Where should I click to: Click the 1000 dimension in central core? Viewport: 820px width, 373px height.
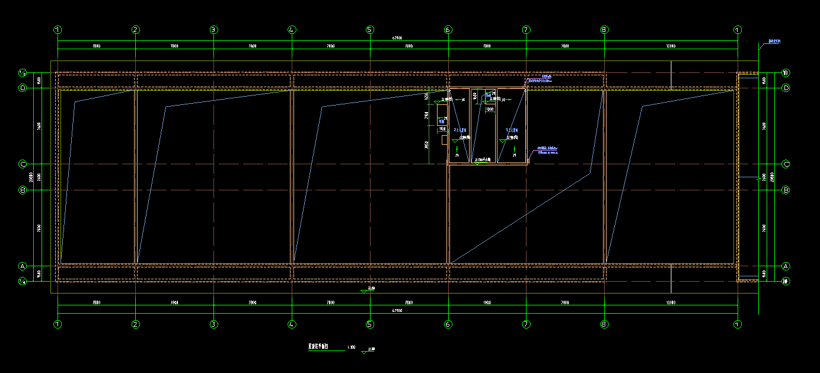[x=490, y=109]
